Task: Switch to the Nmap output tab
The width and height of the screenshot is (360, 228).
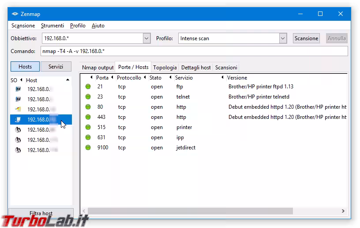Action: pyautogui.click(x=98, y=68)
